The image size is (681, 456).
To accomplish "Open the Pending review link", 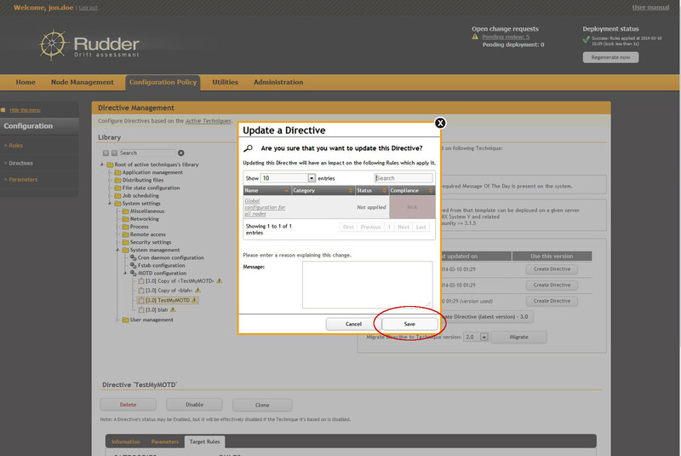I will pyautogui.click(x=506, y=37).
